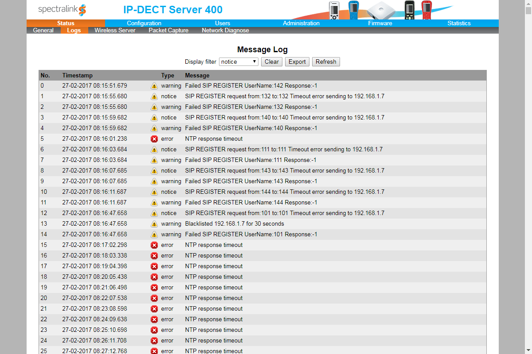This screenshot has width=532, height=354.
Task: Select timestamp 27-02-2017 08:16:01.238
Action: point(94,139)
